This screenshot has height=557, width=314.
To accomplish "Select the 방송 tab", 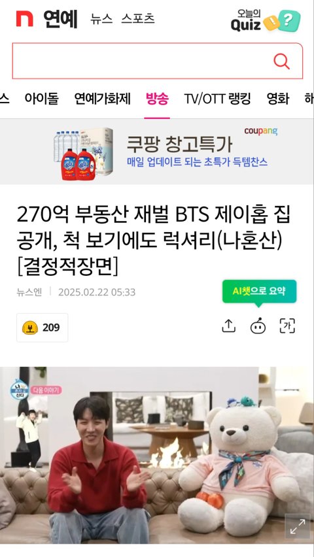I will tap(157, 99).
